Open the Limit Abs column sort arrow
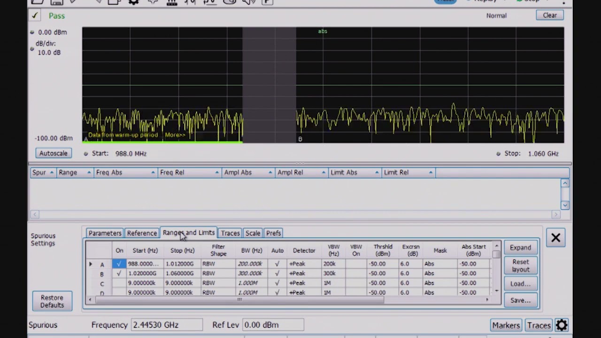Image resolution: width=601 pixels, height=338 pixels. [x=377, y=173]
